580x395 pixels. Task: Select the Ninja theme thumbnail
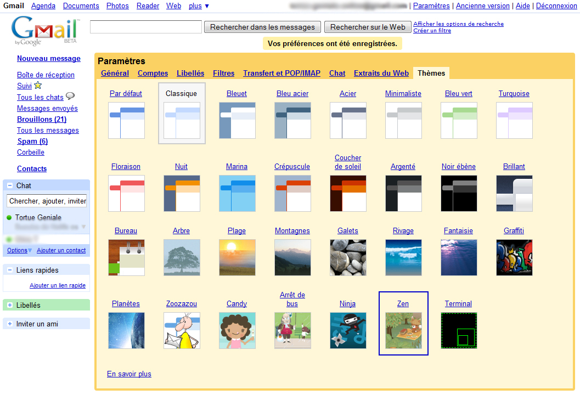(348, 330)
